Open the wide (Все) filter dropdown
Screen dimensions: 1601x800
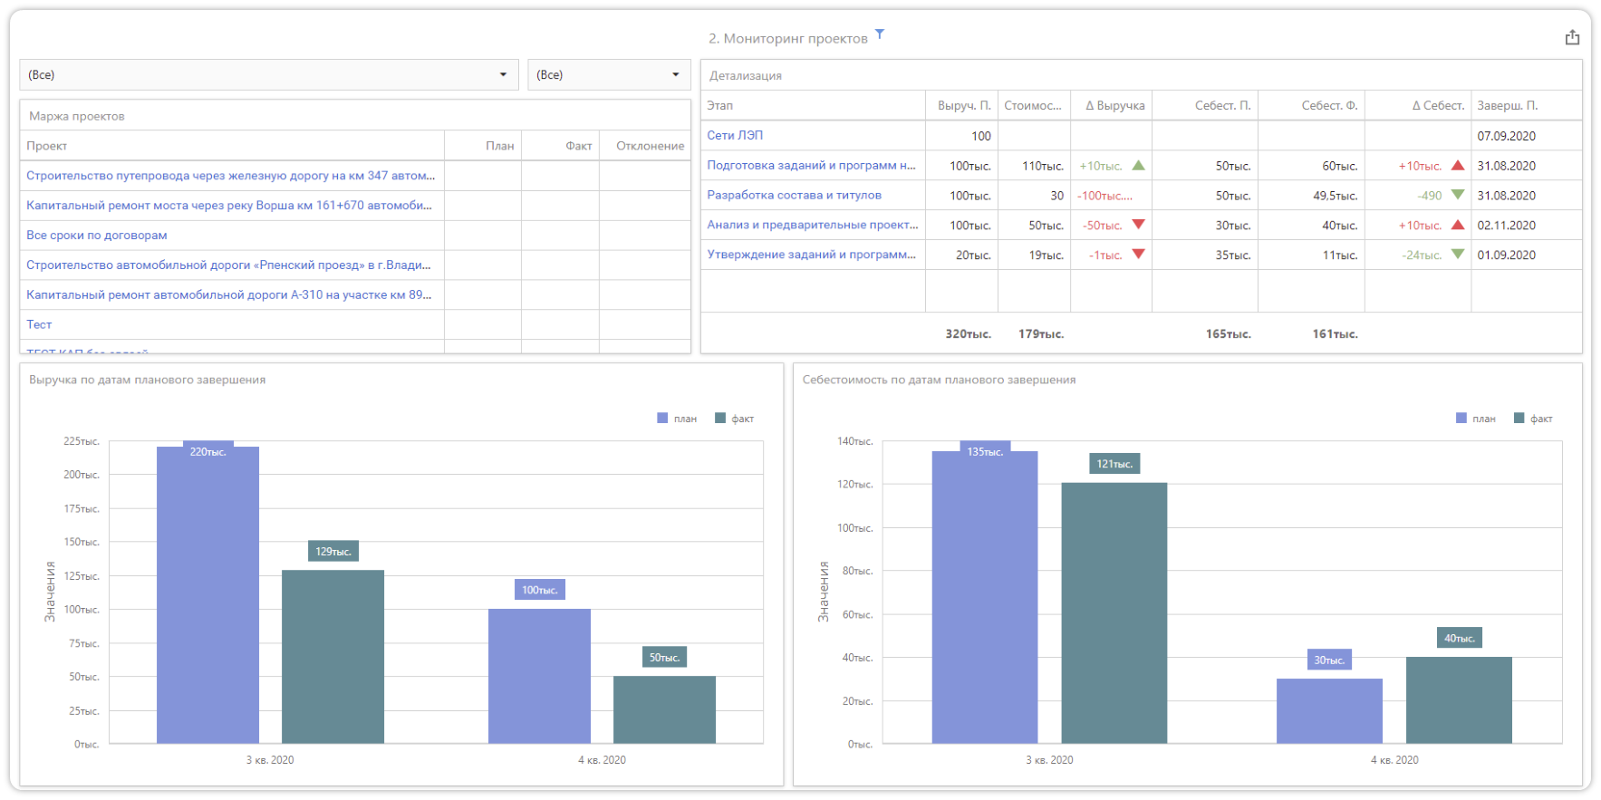268,75
